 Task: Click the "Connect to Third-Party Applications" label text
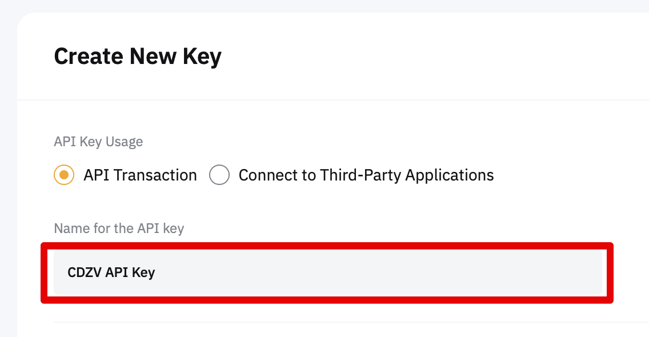point(366,175)
